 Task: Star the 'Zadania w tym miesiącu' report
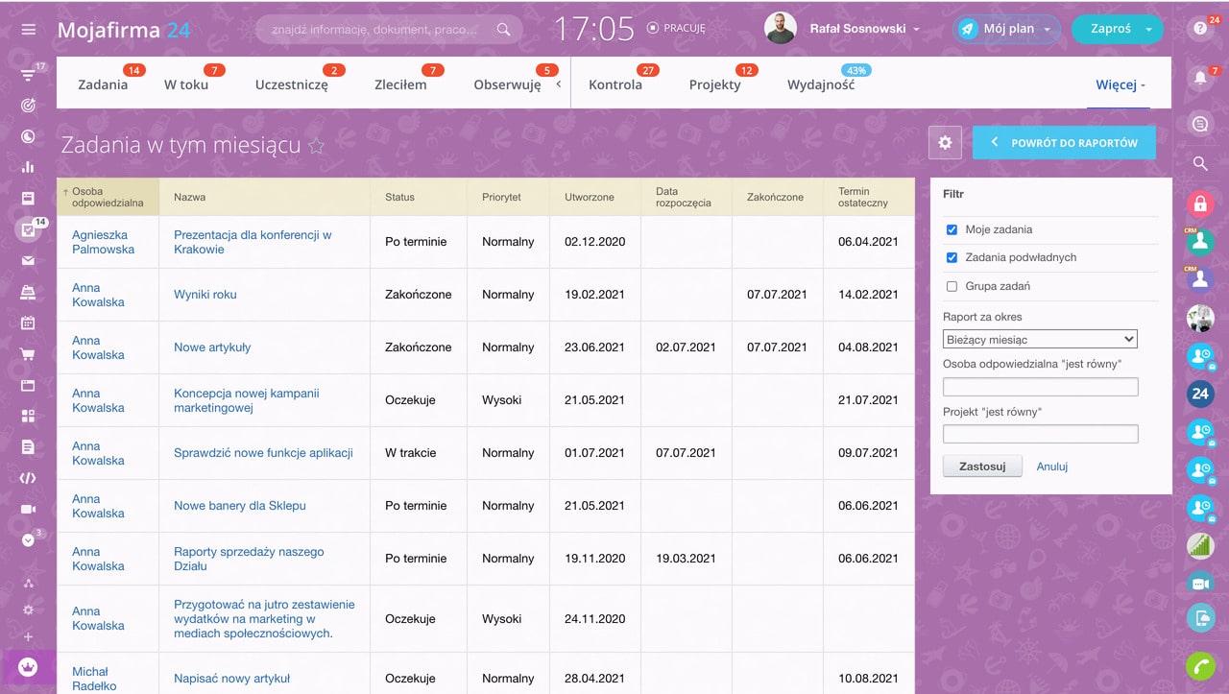click(316, 146)
